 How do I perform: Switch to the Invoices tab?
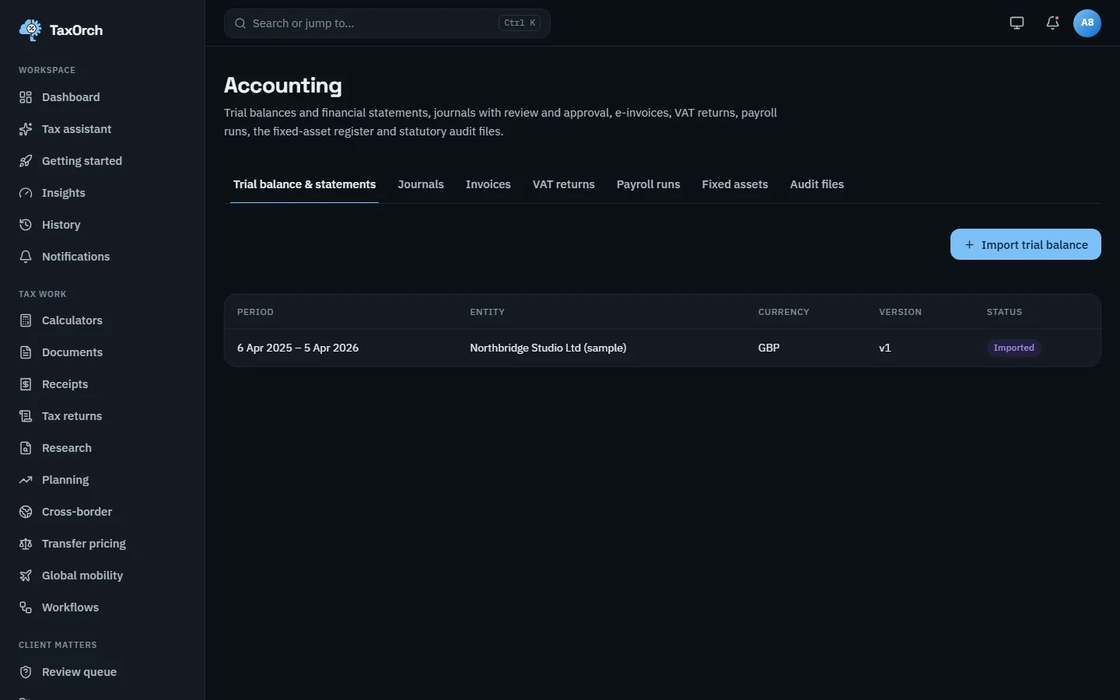[488, 184]
